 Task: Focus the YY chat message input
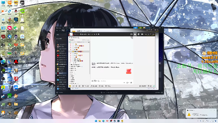point(111,81)
